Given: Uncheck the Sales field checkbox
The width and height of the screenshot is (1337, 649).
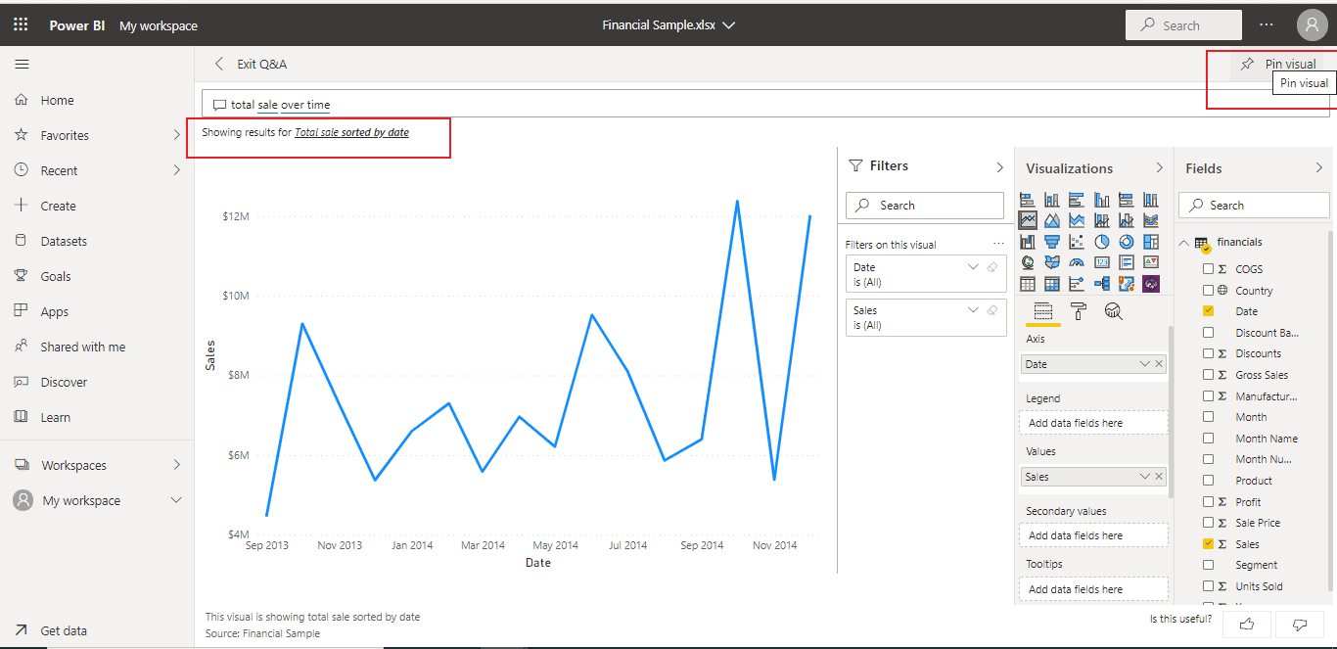Looking at the screenshot, I should [x=1208, y=544].
